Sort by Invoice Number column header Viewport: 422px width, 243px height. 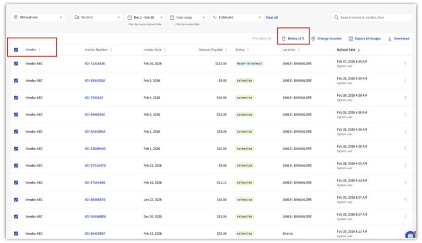click(96, 50)
